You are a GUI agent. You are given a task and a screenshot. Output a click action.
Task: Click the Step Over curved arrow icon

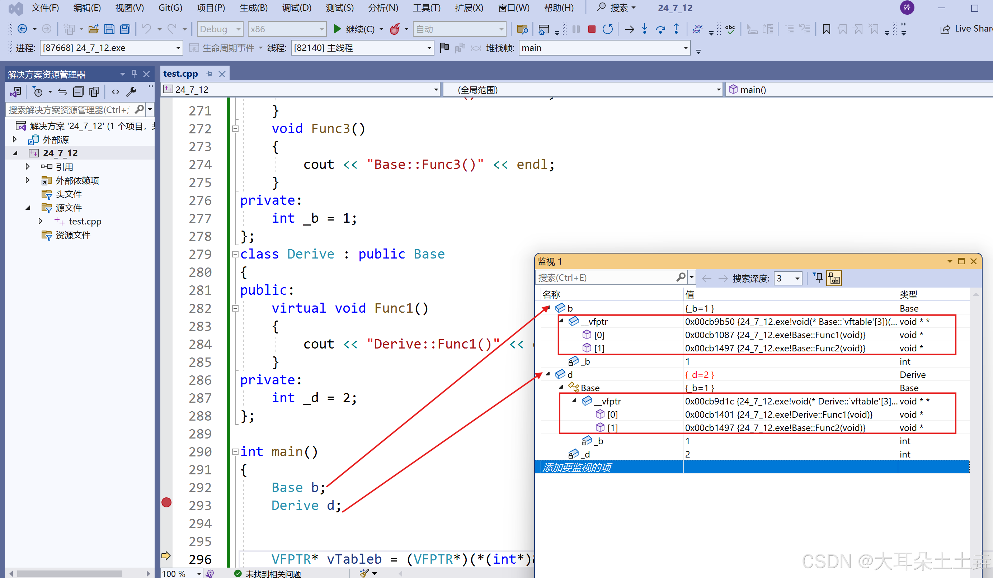[x=660, y=29]
